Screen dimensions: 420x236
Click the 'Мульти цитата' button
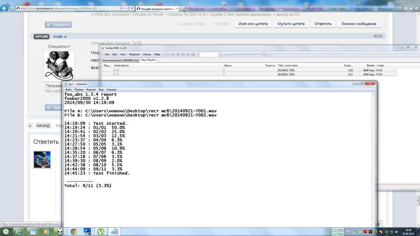(x=291, y=24)
